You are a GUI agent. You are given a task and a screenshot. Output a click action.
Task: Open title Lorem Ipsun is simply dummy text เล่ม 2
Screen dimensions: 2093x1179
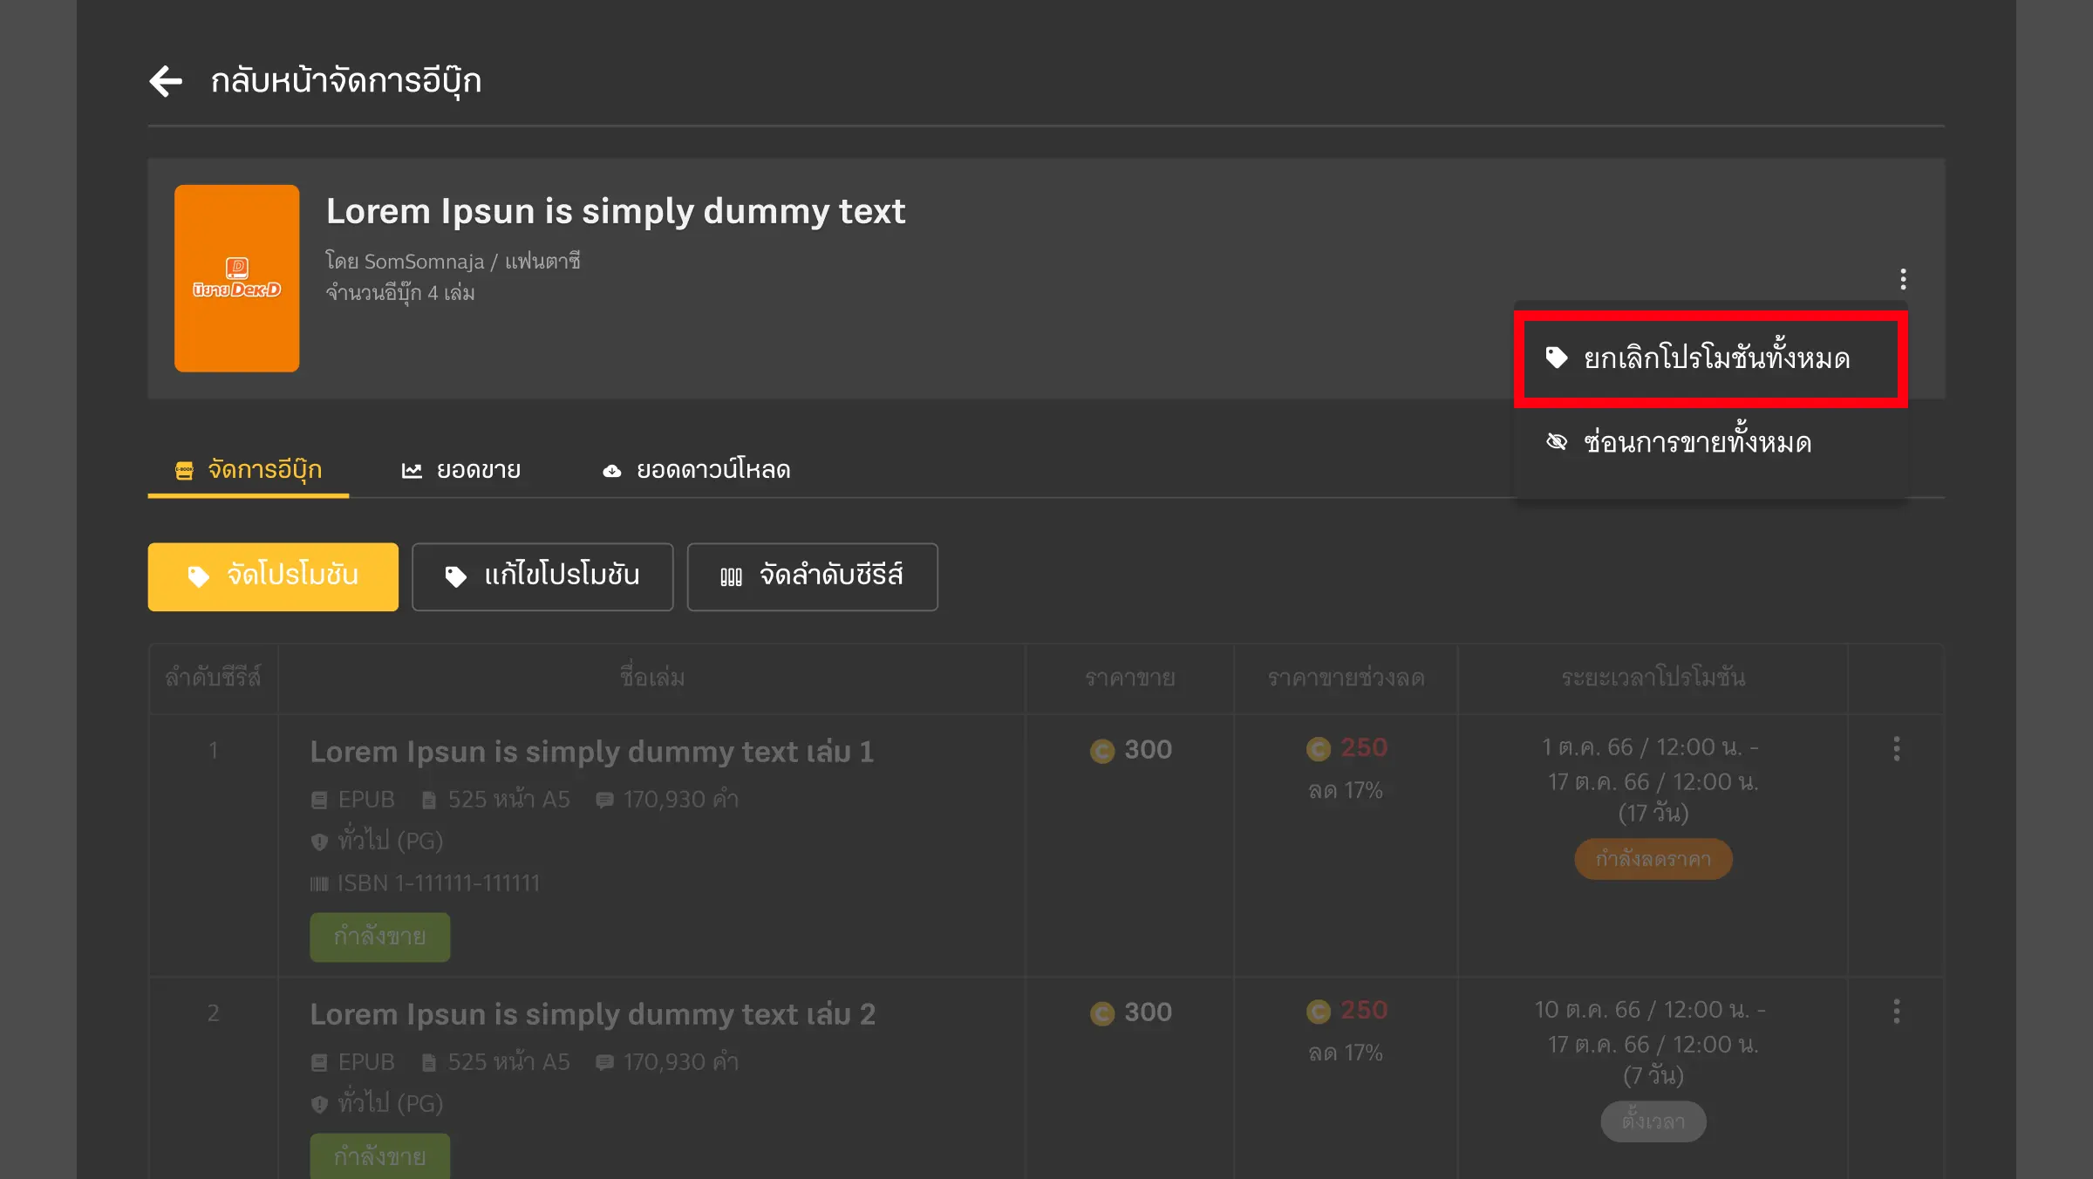pos(593,1014)
